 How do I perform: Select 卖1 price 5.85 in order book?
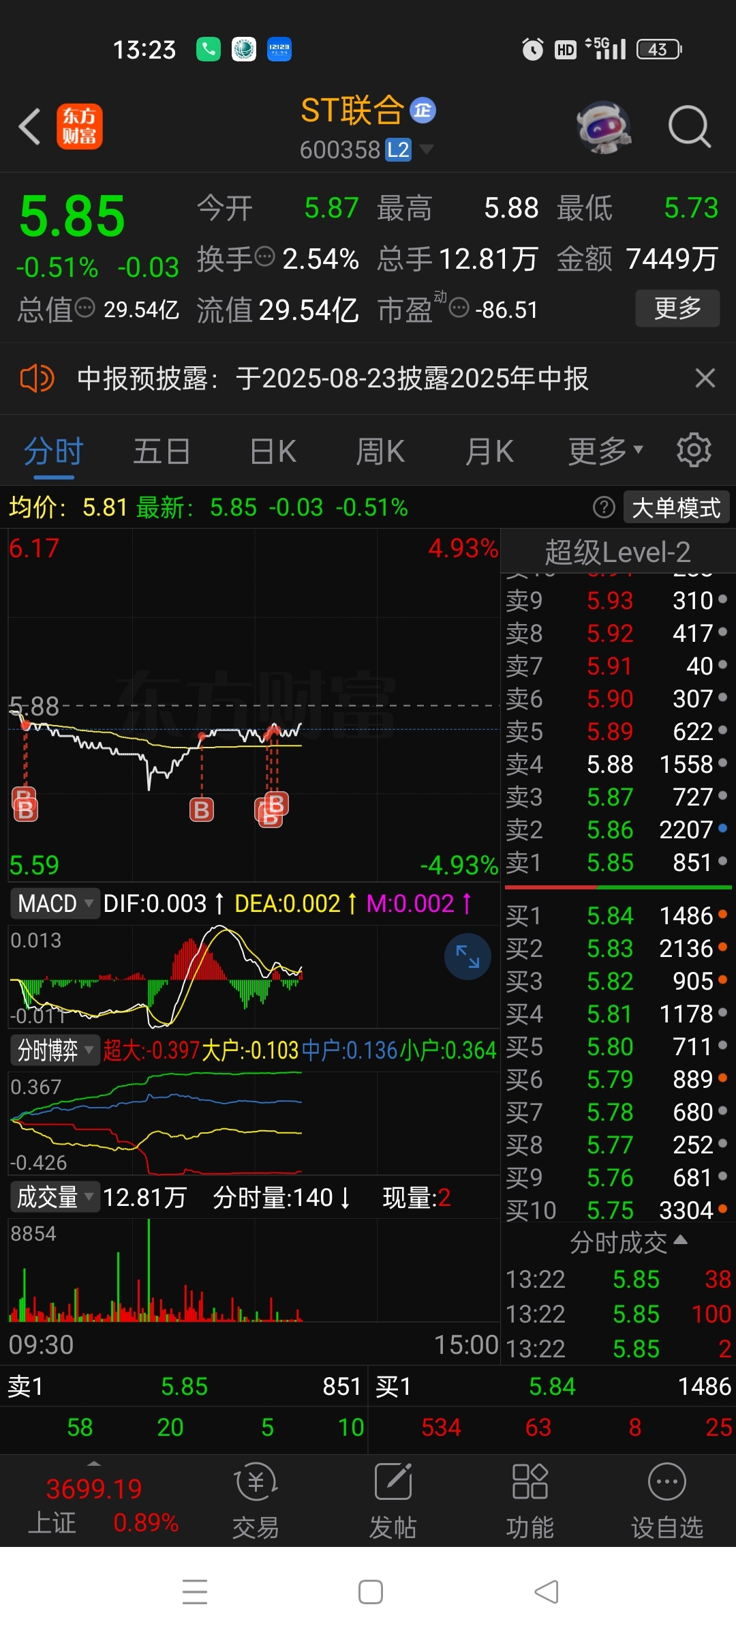617,862
